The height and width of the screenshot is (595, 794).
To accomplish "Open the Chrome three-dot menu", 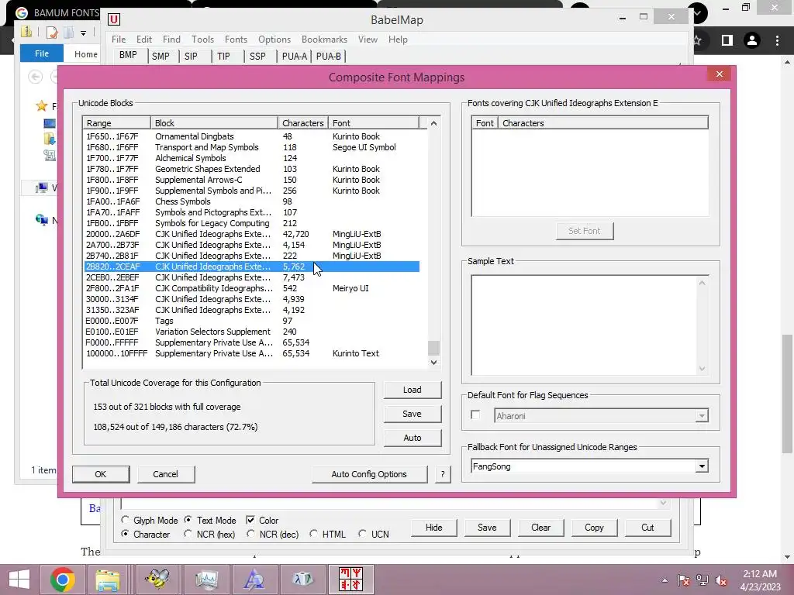I will (777, 40).
